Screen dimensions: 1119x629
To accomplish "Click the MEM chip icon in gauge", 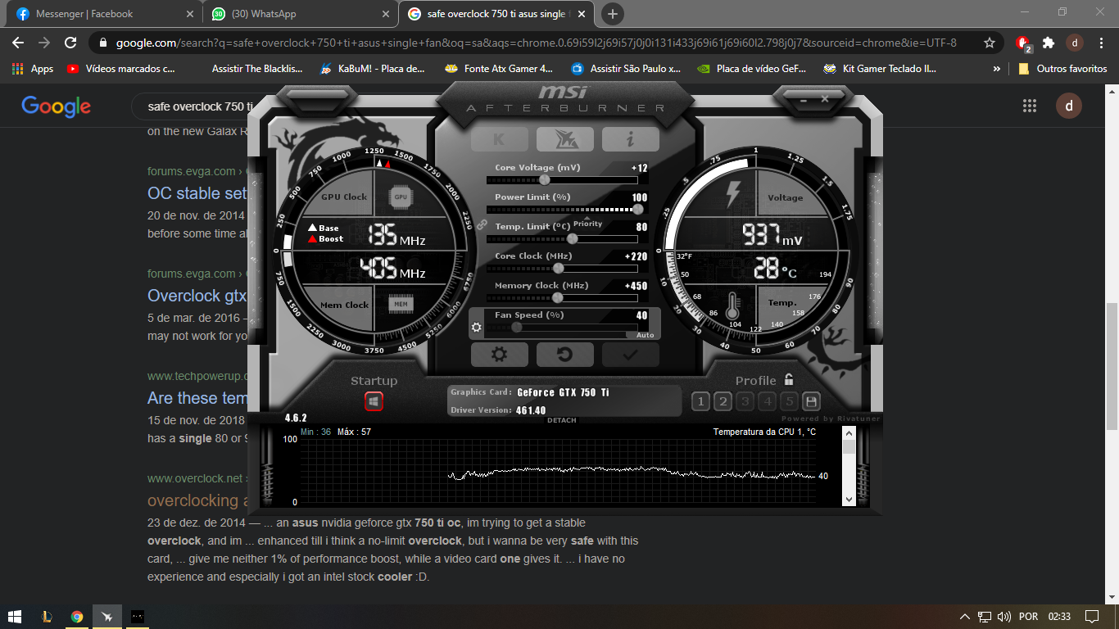I will click(401, 304).
